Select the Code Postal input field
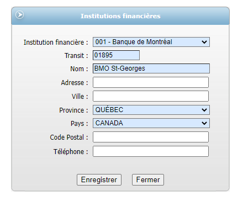 (151, 137)
